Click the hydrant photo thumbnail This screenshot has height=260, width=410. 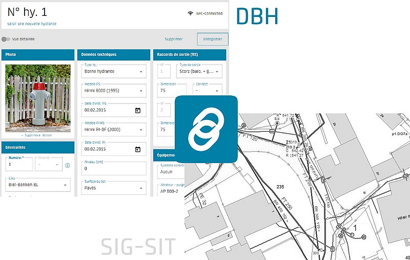(x=38, y=98)
